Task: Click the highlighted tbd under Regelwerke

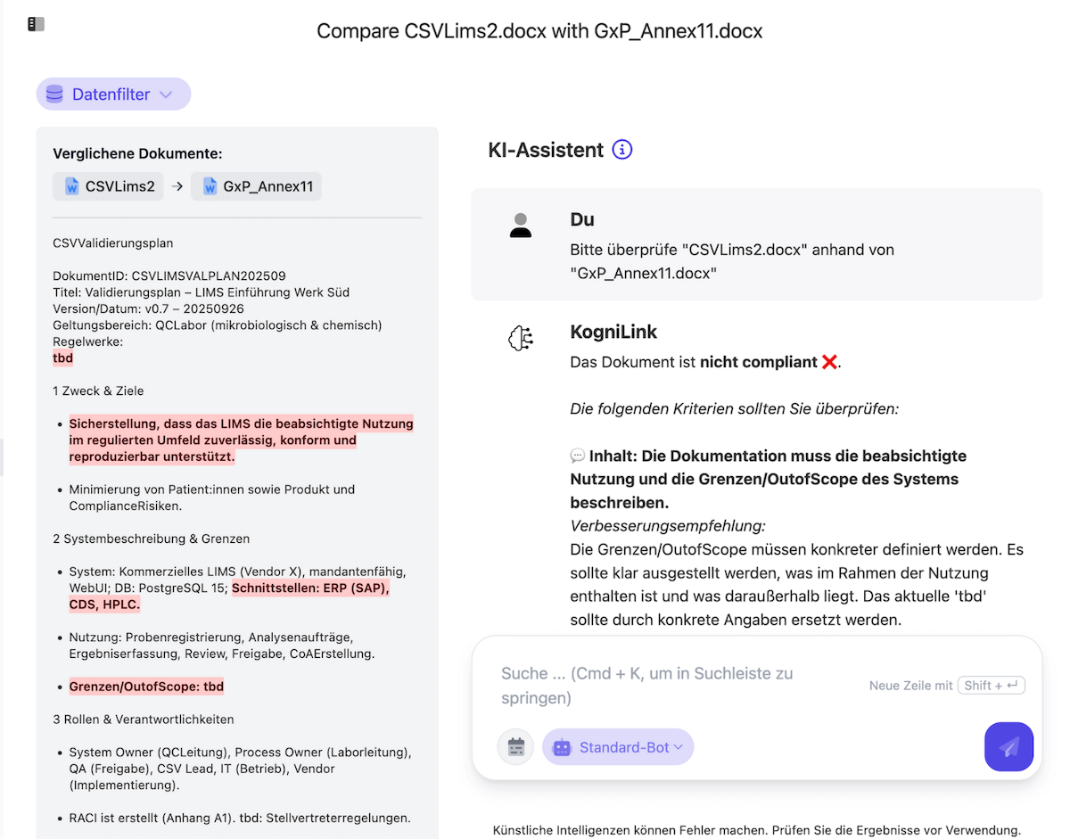Action: (62, 358)
